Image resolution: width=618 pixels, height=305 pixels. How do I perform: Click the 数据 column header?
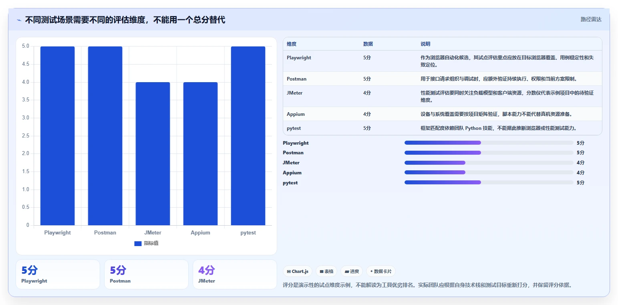pos(368,44)
